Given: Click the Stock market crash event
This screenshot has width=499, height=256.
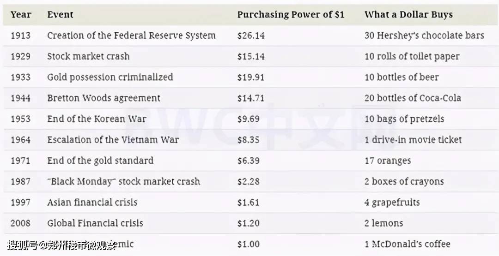Looking at the screenshot, I should tap(88, 56).
